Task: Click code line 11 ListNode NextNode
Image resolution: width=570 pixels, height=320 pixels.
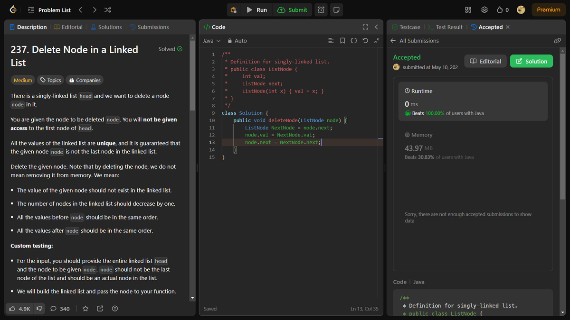Action: [x=288, y=128]
